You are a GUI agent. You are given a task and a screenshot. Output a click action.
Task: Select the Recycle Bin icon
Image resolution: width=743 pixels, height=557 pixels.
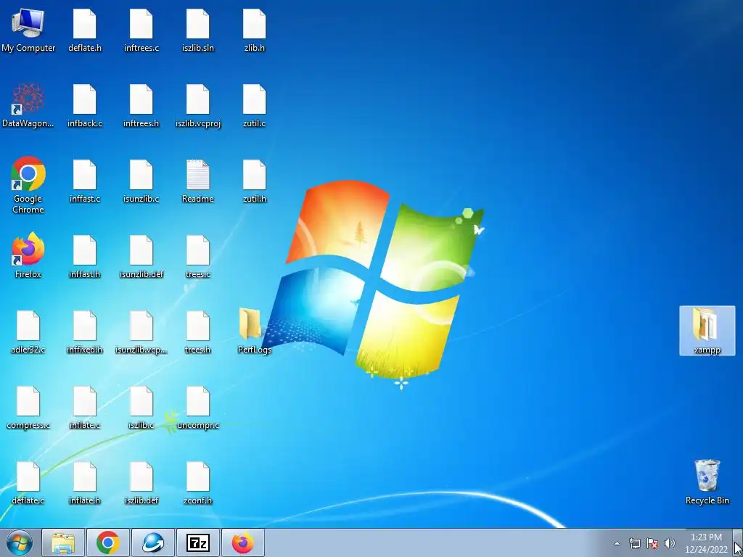[707, 482]
